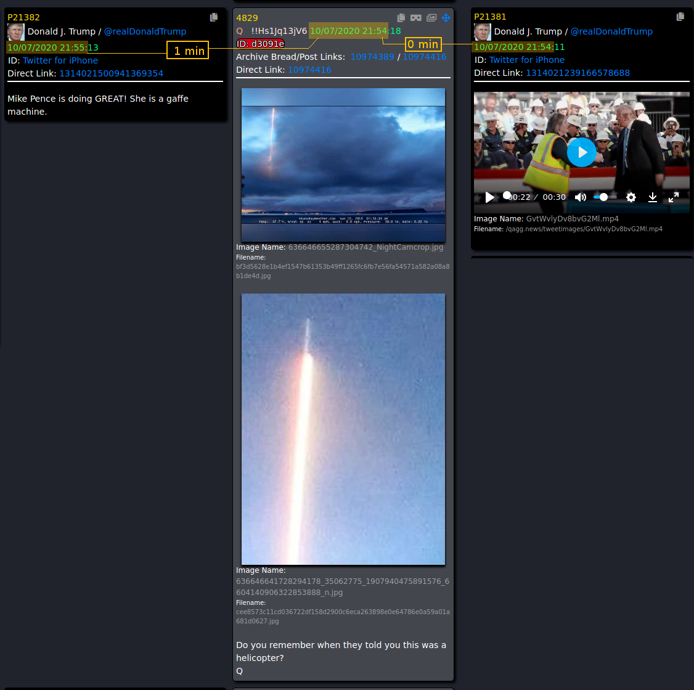Open Direct Link 10974416 in post 4829
Viewport: 694px width, 690px height.
coord(309,70)
